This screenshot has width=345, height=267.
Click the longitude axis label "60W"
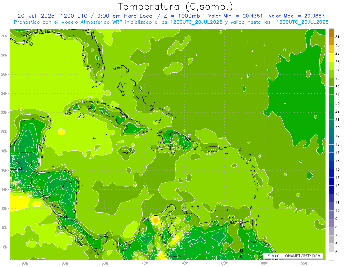(x=264, y=264)
